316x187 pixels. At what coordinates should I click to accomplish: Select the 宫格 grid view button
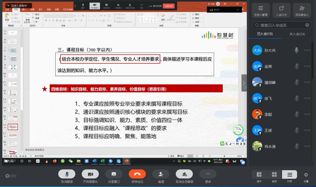pos(274,175)
